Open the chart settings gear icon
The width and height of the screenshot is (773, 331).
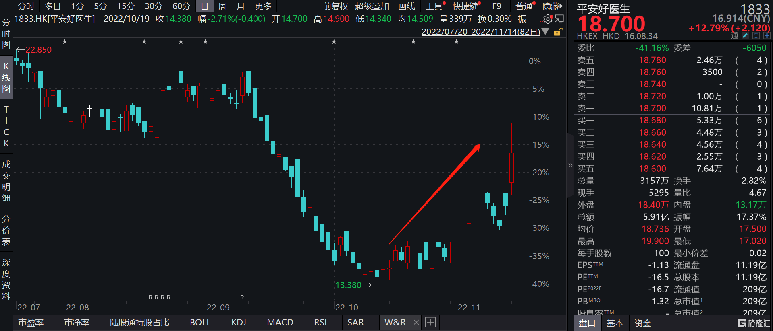point(547,19)
